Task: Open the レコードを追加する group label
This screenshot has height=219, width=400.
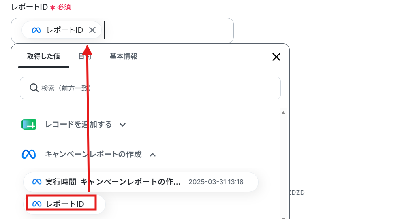Action: coord(79,124)
